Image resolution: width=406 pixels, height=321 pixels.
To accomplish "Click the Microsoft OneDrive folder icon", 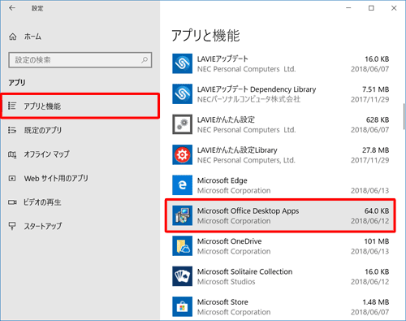I will pos(183,245).
